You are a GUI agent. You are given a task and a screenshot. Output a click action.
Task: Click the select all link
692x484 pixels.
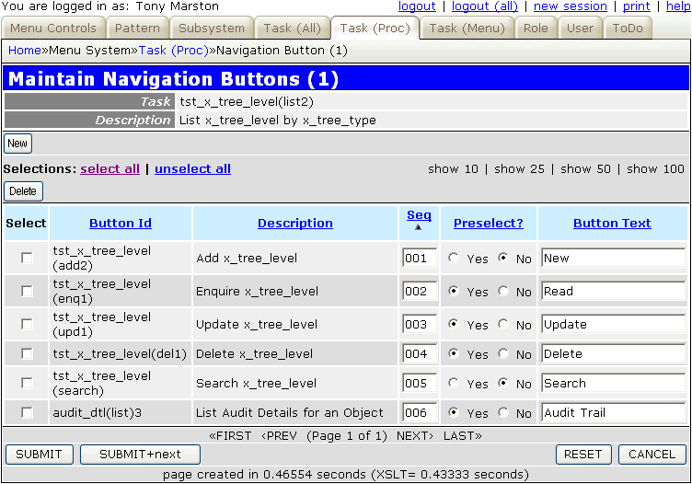point(110,169)
